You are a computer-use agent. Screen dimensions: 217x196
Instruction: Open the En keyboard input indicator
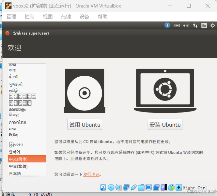(x=204, y=25)
